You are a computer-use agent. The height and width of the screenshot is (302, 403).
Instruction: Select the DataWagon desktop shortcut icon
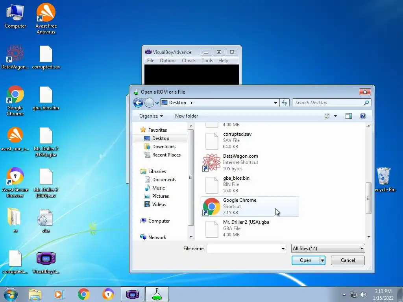click(x=15, y=57)
